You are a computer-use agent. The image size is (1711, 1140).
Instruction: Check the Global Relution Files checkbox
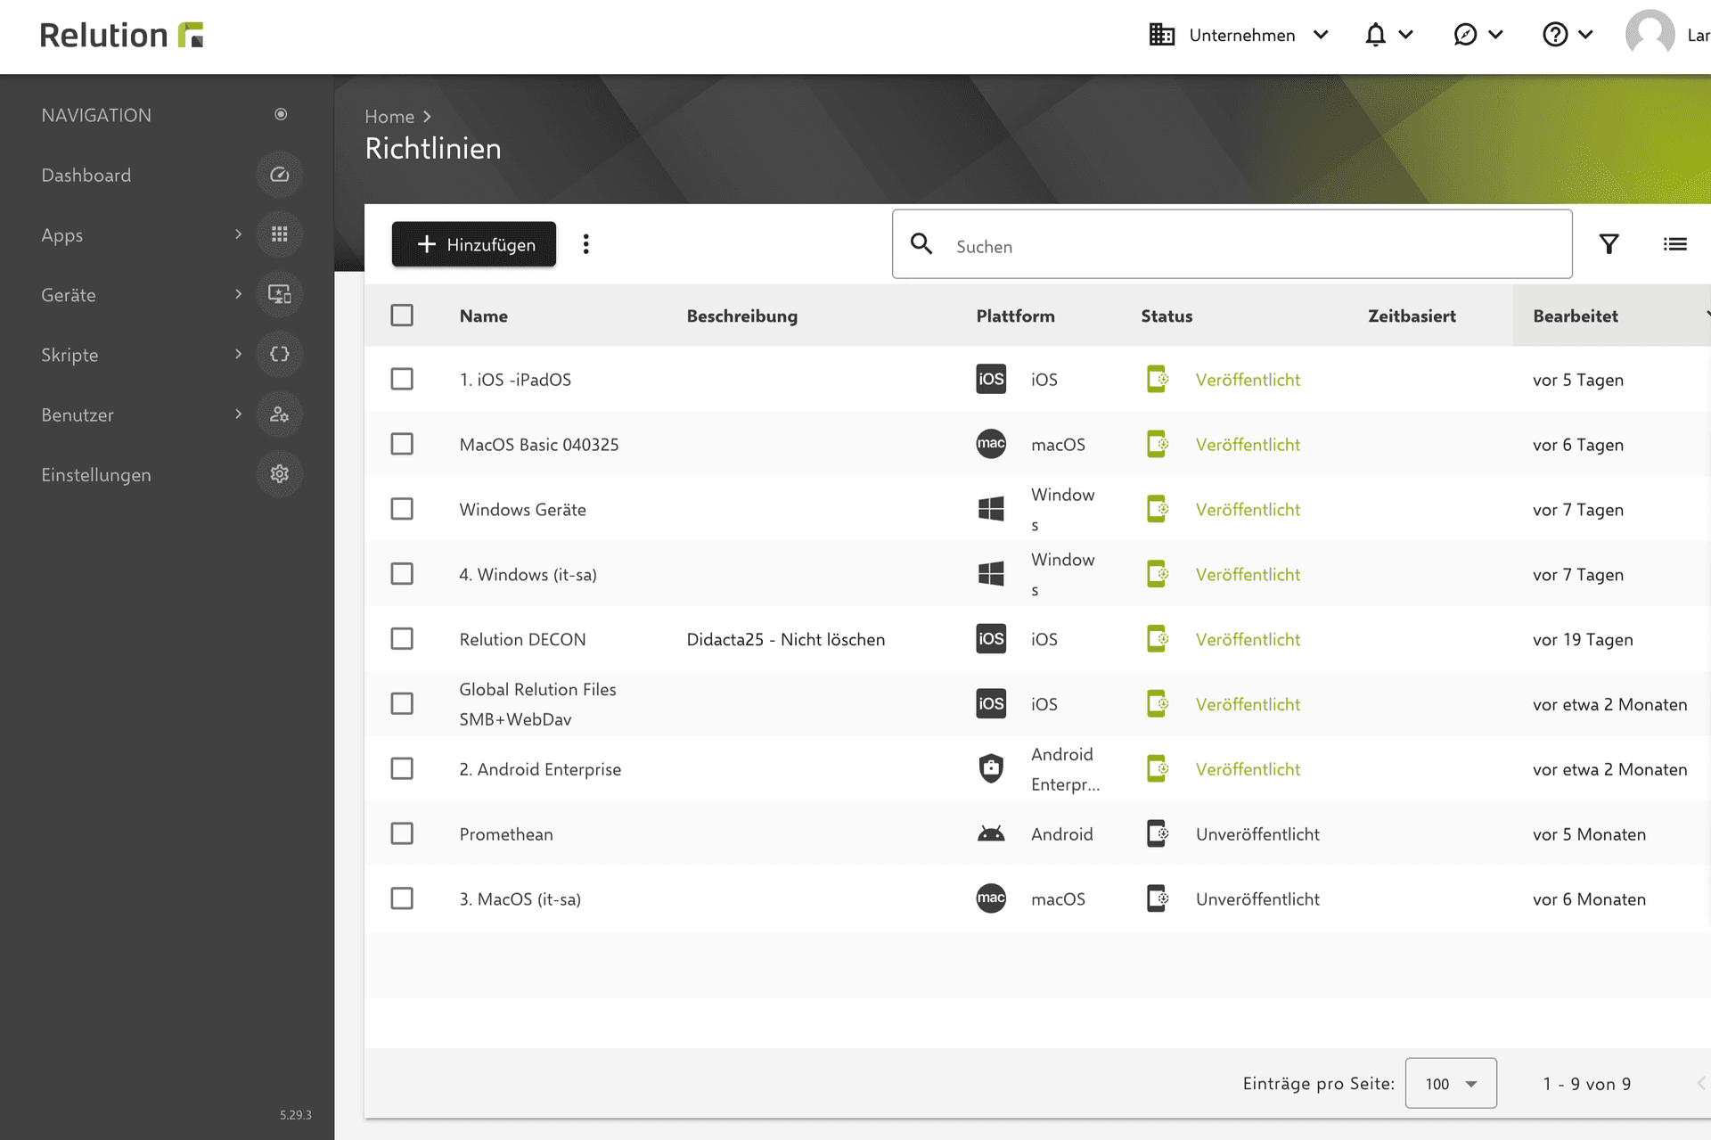pos(402,704)
